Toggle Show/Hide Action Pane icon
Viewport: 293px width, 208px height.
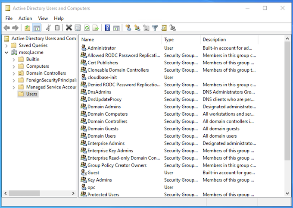point(116,28)
